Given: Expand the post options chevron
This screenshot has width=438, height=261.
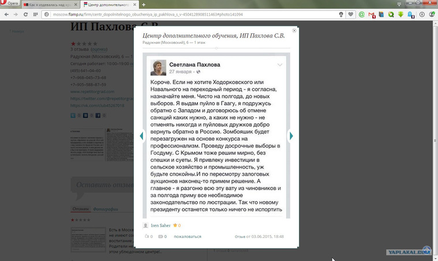Looking at the screenshot, I should click(x=280, y=65).
